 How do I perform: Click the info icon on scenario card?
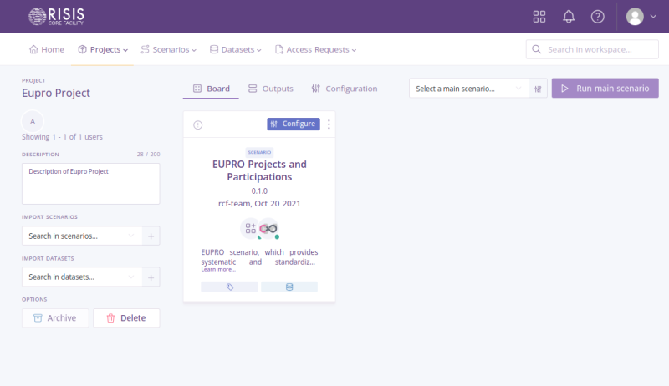(x=198, y=124)
